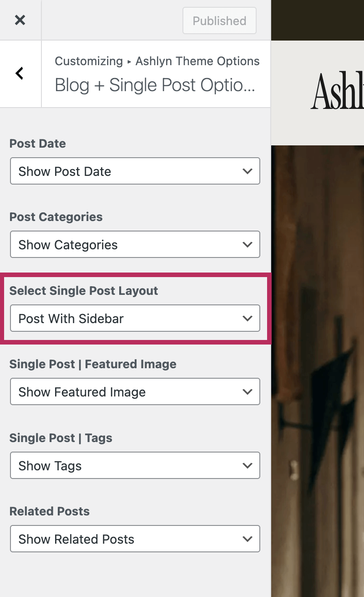Image resolution: width=364 pixels, height=597 pixels.
Task: Select the Show Post Date option field
Action: coord(135,171)
